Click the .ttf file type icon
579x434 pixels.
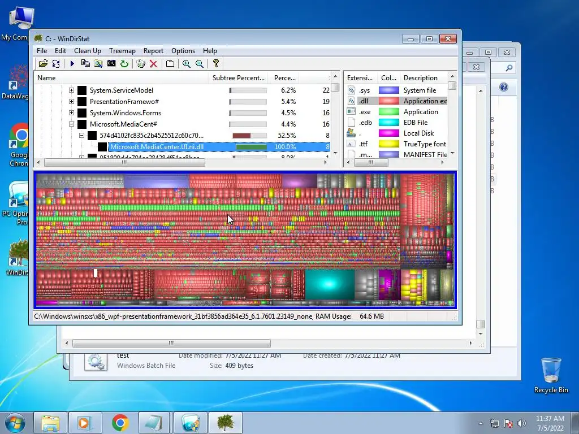coord(351,144)
